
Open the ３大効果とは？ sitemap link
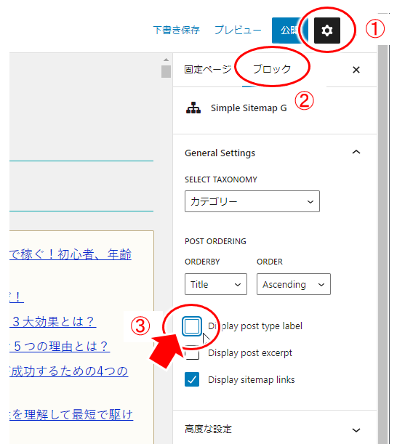53,322
